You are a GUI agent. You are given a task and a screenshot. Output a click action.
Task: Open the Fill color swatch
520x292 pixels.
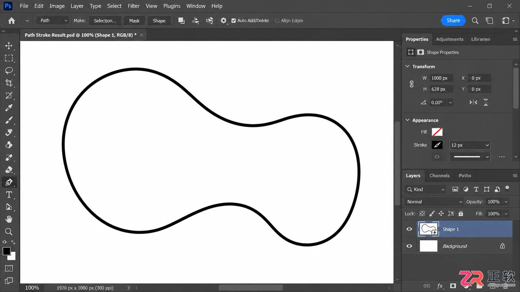tap(437, 132)
